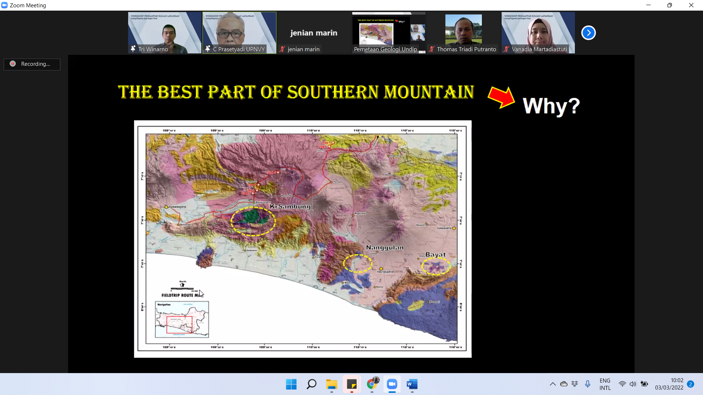Open taskbar Search
This screenshot has height=395, width=703.
312,384
